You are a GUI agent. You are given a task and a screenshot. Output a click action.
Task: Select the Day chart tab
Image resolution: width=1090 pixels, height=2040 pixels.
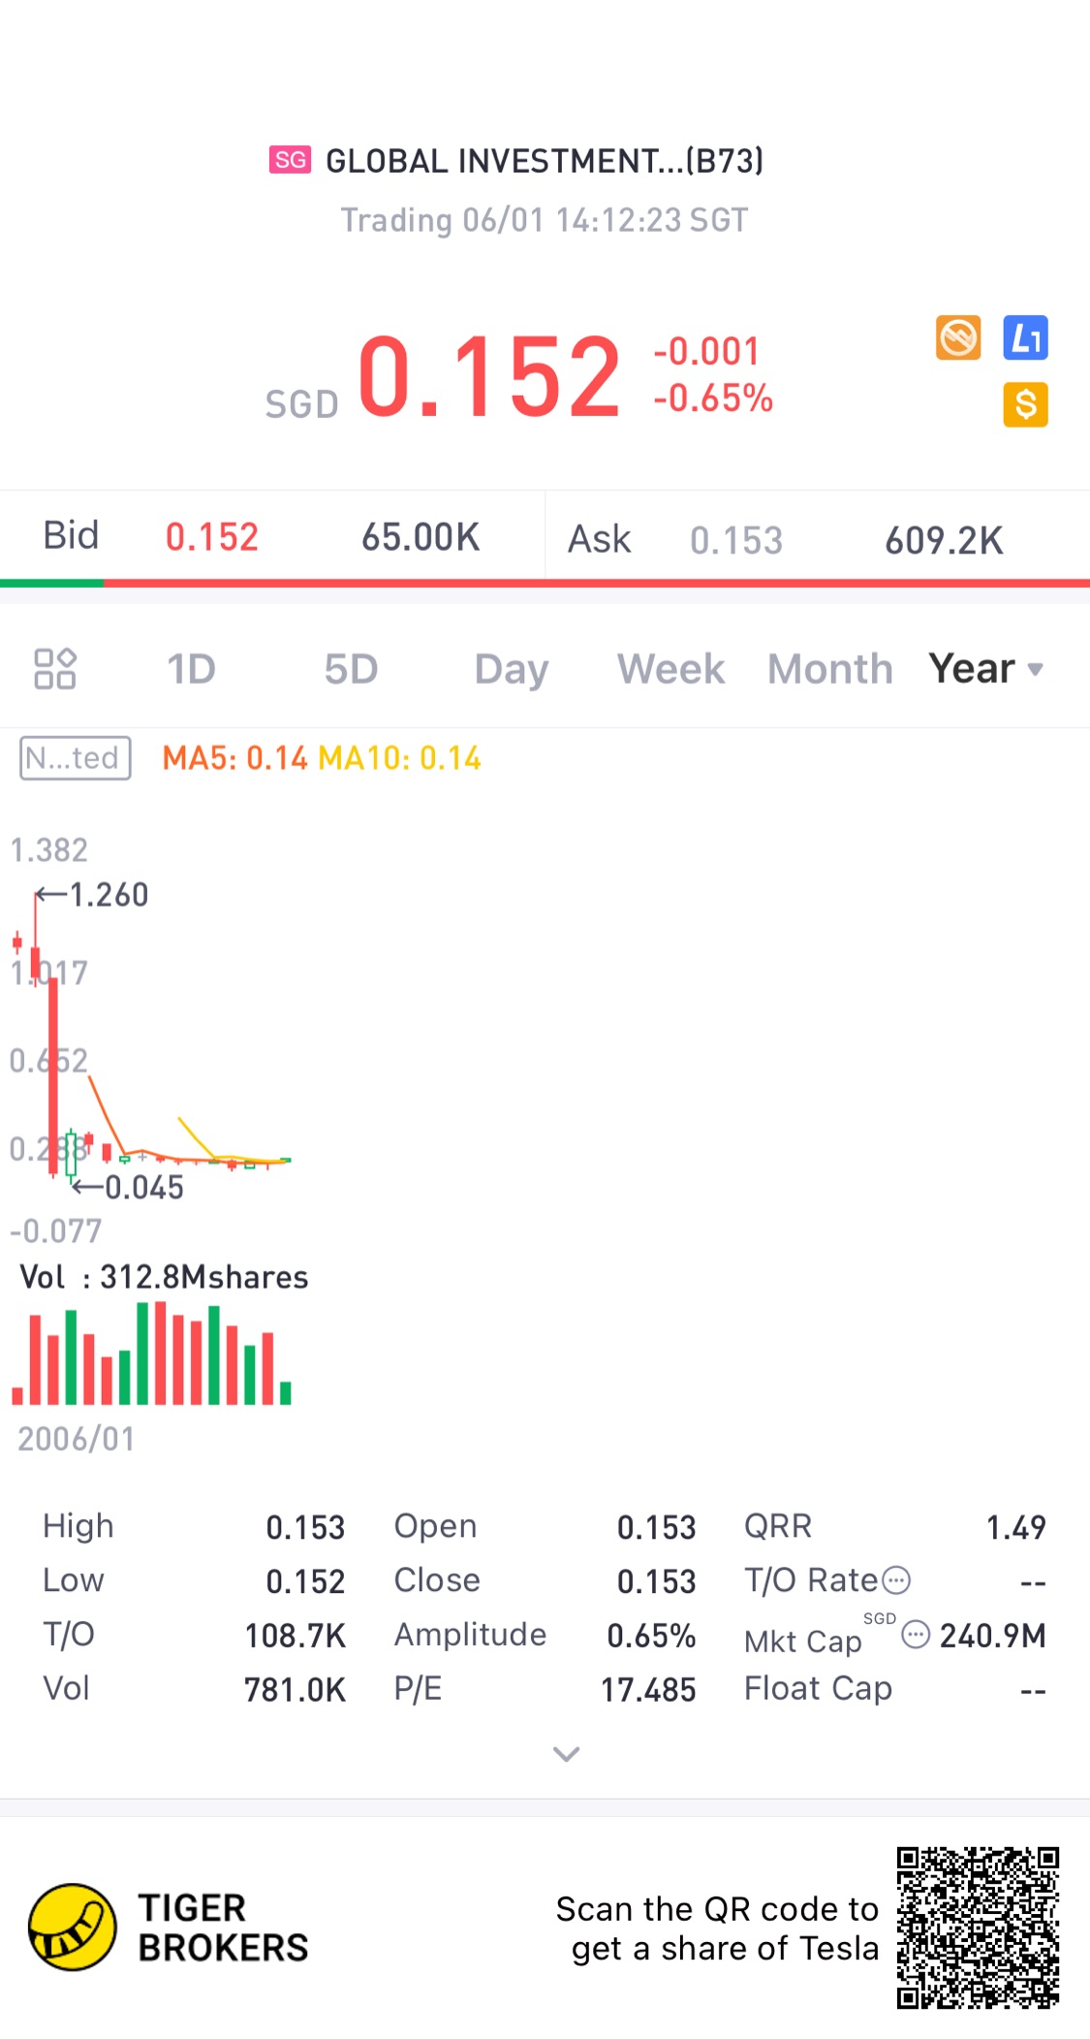tap(511, 669)
